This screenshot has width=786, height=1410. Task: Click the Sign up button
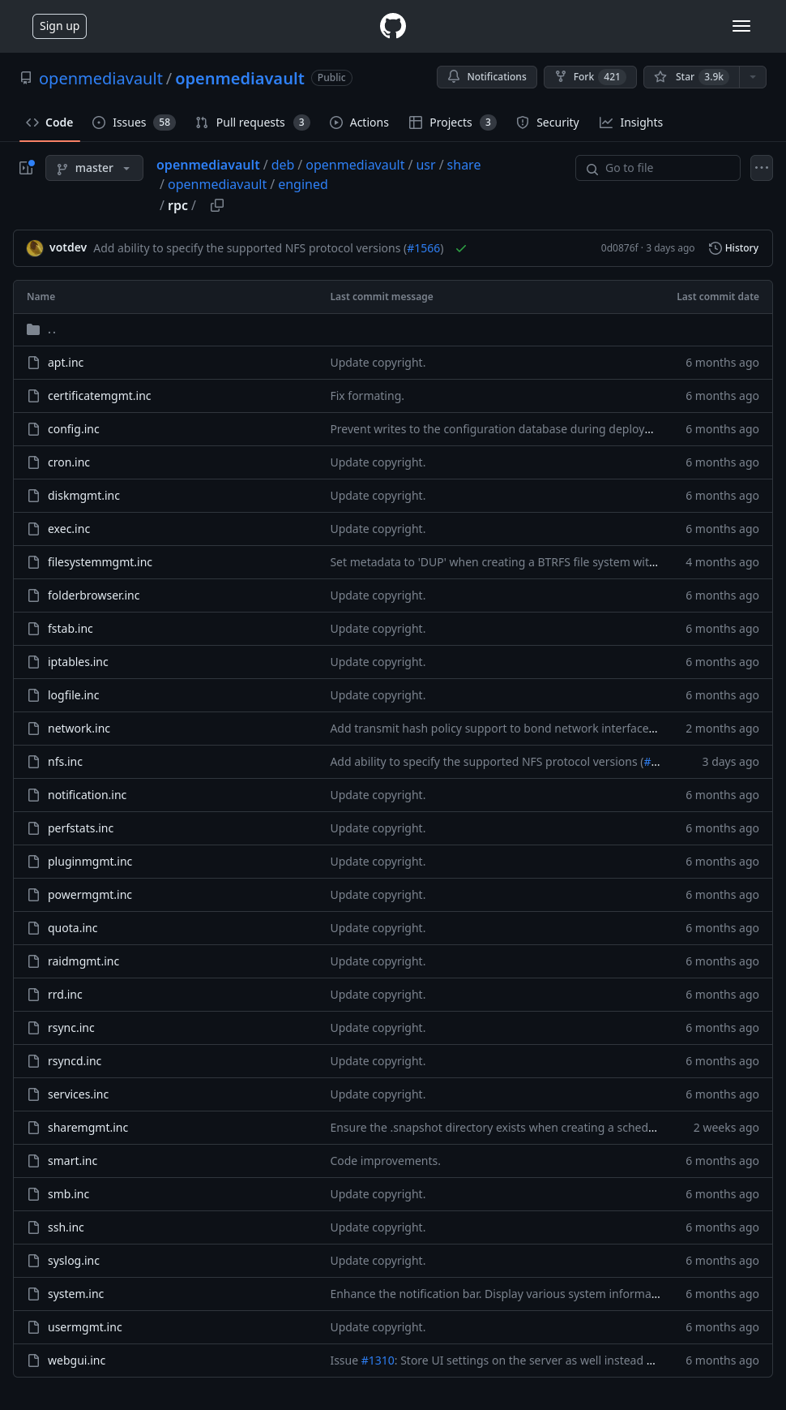pyautogui.click(x=59, y=26)
